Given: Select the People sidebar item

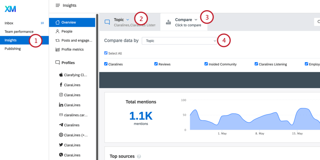Looking at the screenshot, I should click(72, 31).
